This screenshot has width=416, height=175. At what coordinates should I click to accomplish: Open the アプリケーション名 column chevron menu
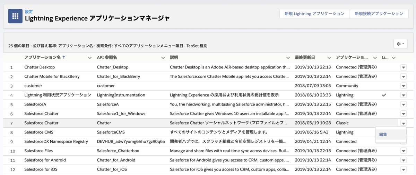(90, 58)
